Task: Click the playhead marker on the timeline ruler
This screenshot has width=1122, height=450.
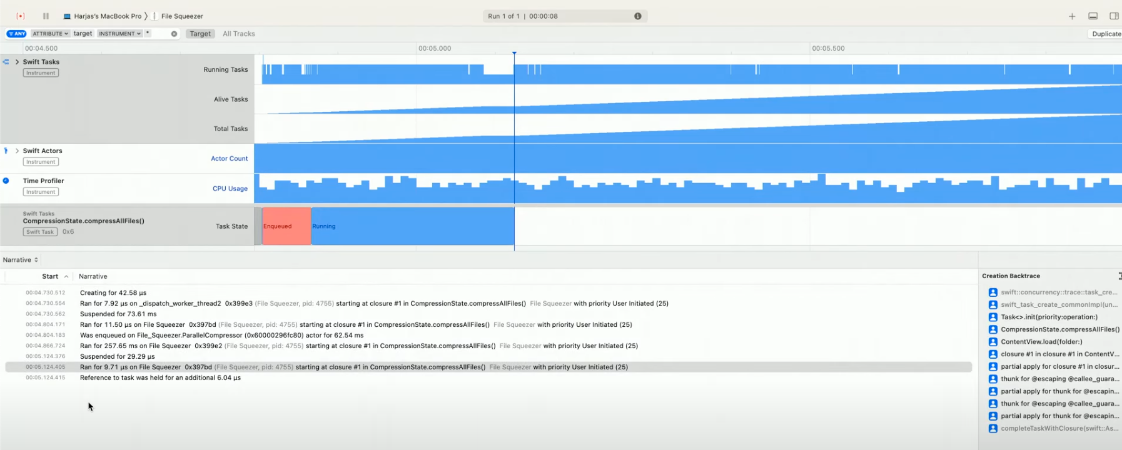Action: [x=514, y=54]
